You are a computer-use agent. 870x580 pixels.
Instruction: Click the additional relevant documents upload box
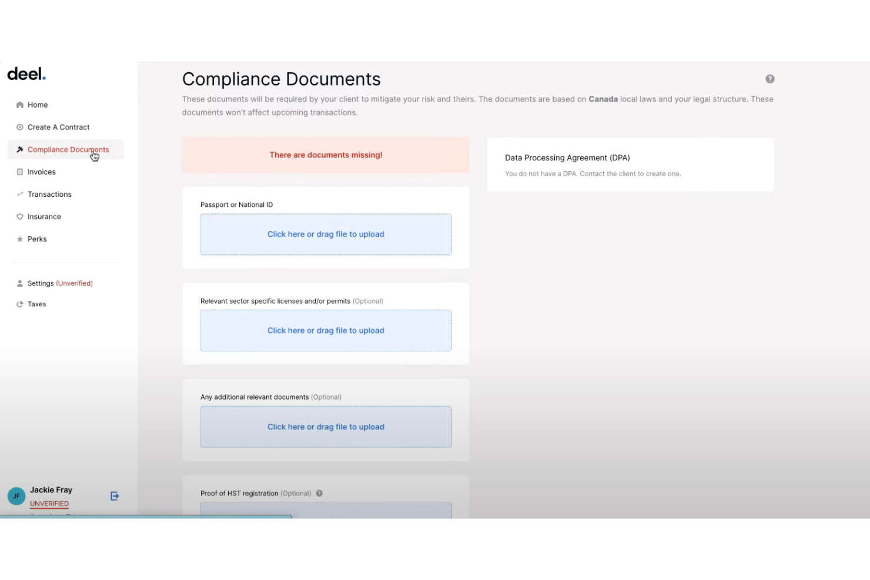click(326, 427)
